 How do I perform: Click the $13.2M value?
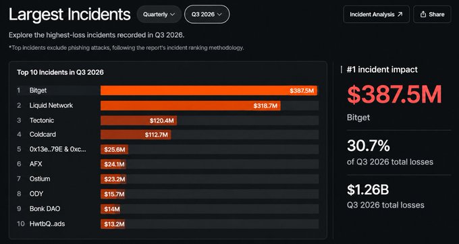[114, 224]
